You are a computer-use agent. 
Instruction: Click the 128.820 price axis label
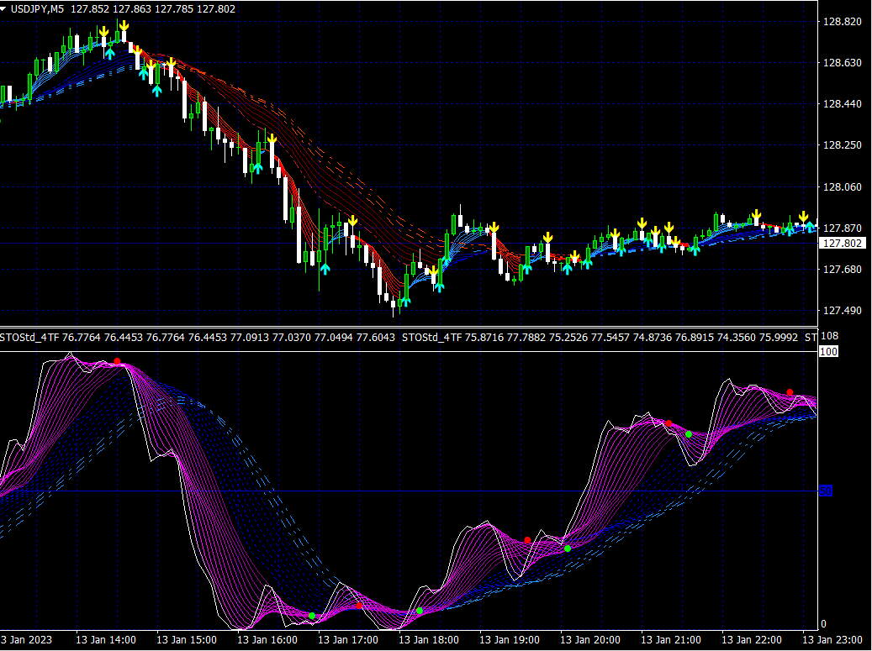click(x=842, y=22)
